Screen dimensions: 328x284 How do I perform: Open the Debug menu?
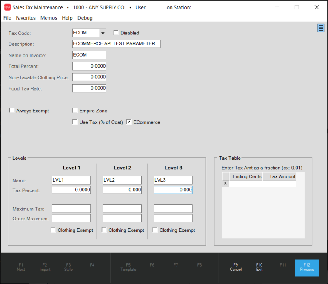(x=85, y=18)
